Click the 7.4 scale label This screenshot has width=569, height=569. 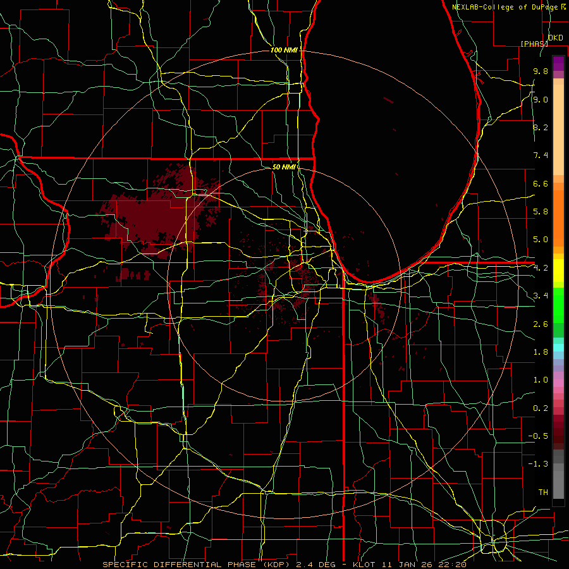(541, 156)
